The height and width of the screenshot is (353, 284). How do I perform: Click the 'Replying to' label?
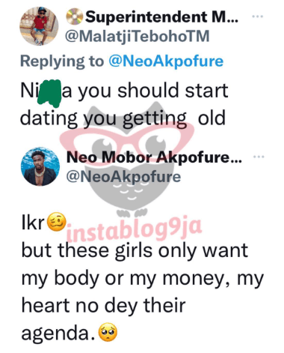pyautogui.click(x=62, y=61)
